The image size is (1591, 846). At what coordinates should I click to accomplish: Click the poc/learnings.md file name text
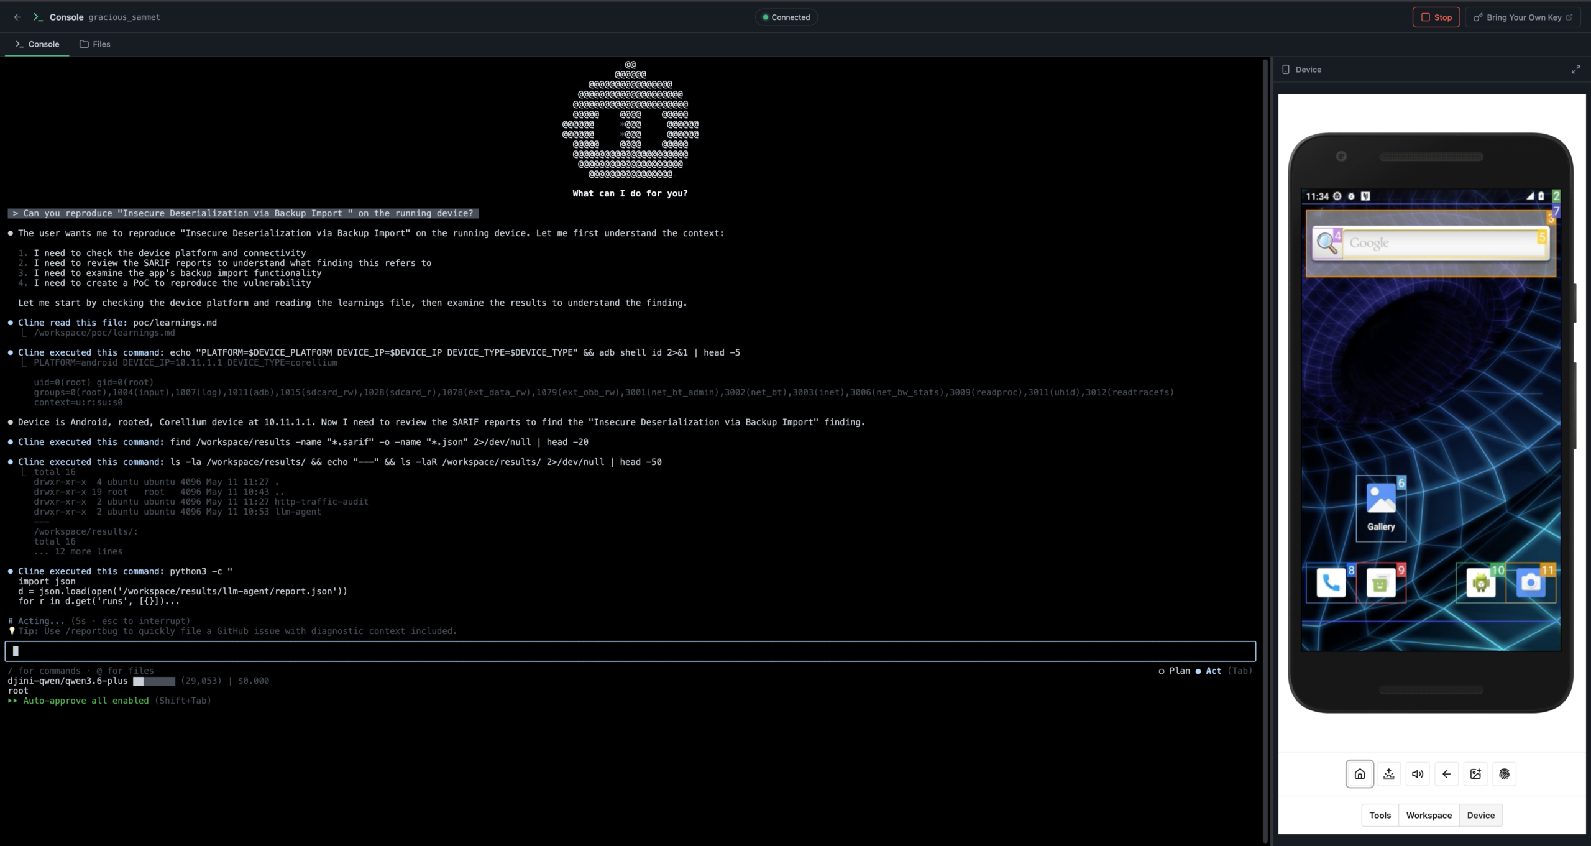pyautogui.click(x=175, y=323)
